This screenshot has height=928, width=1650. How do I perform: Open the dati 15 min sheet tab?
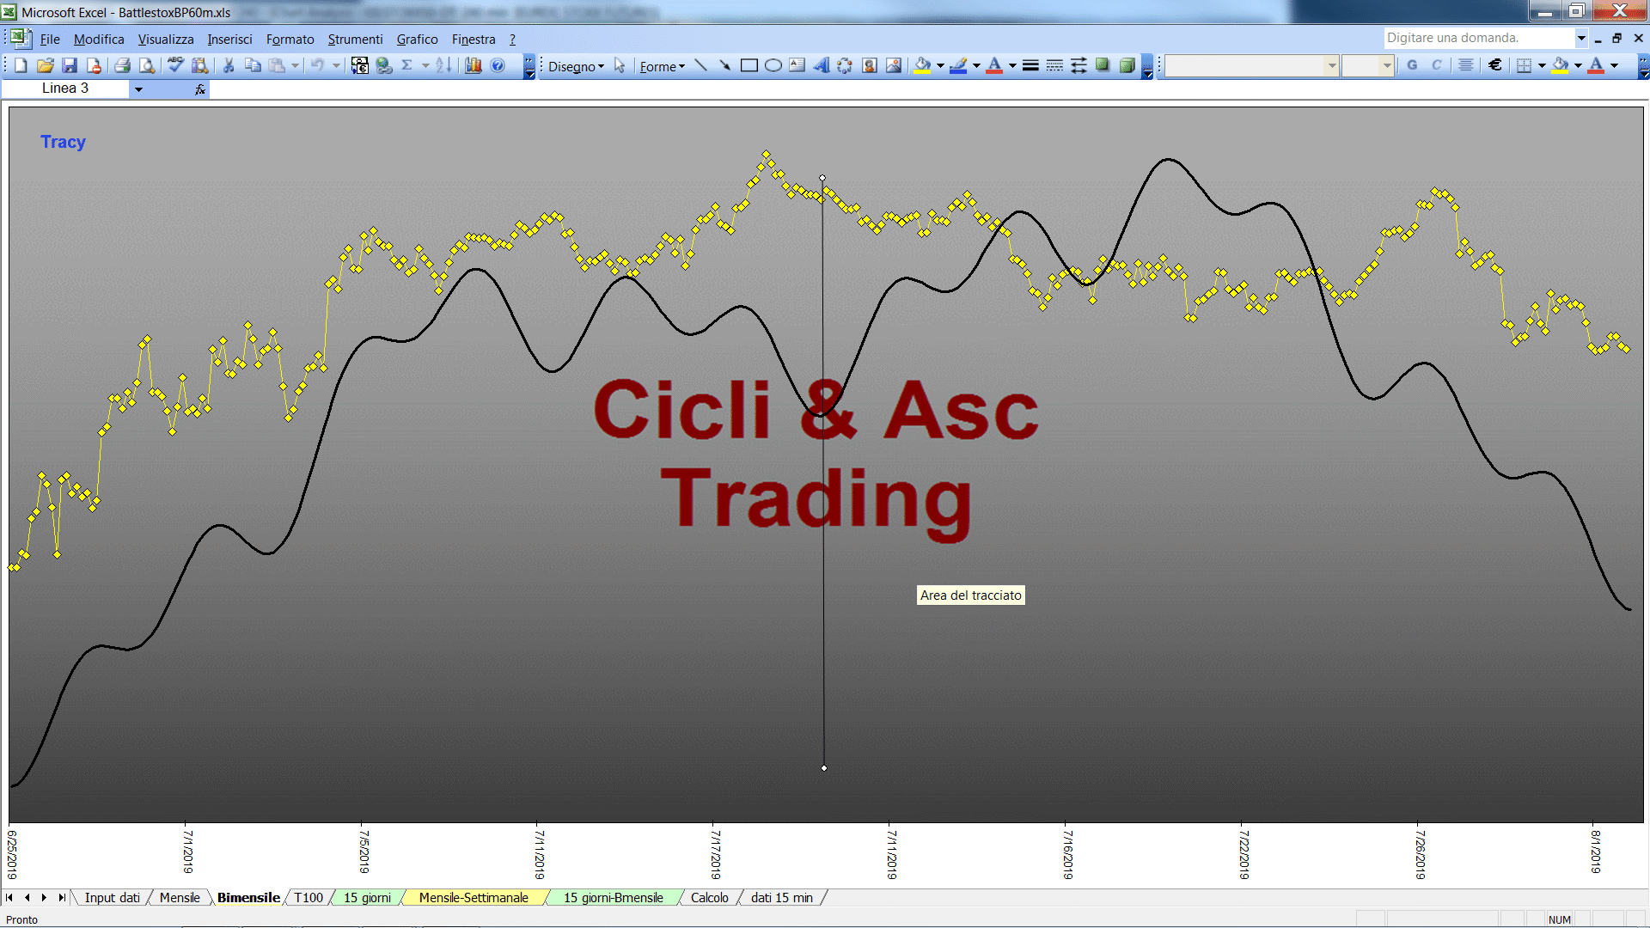pos(782,898)
